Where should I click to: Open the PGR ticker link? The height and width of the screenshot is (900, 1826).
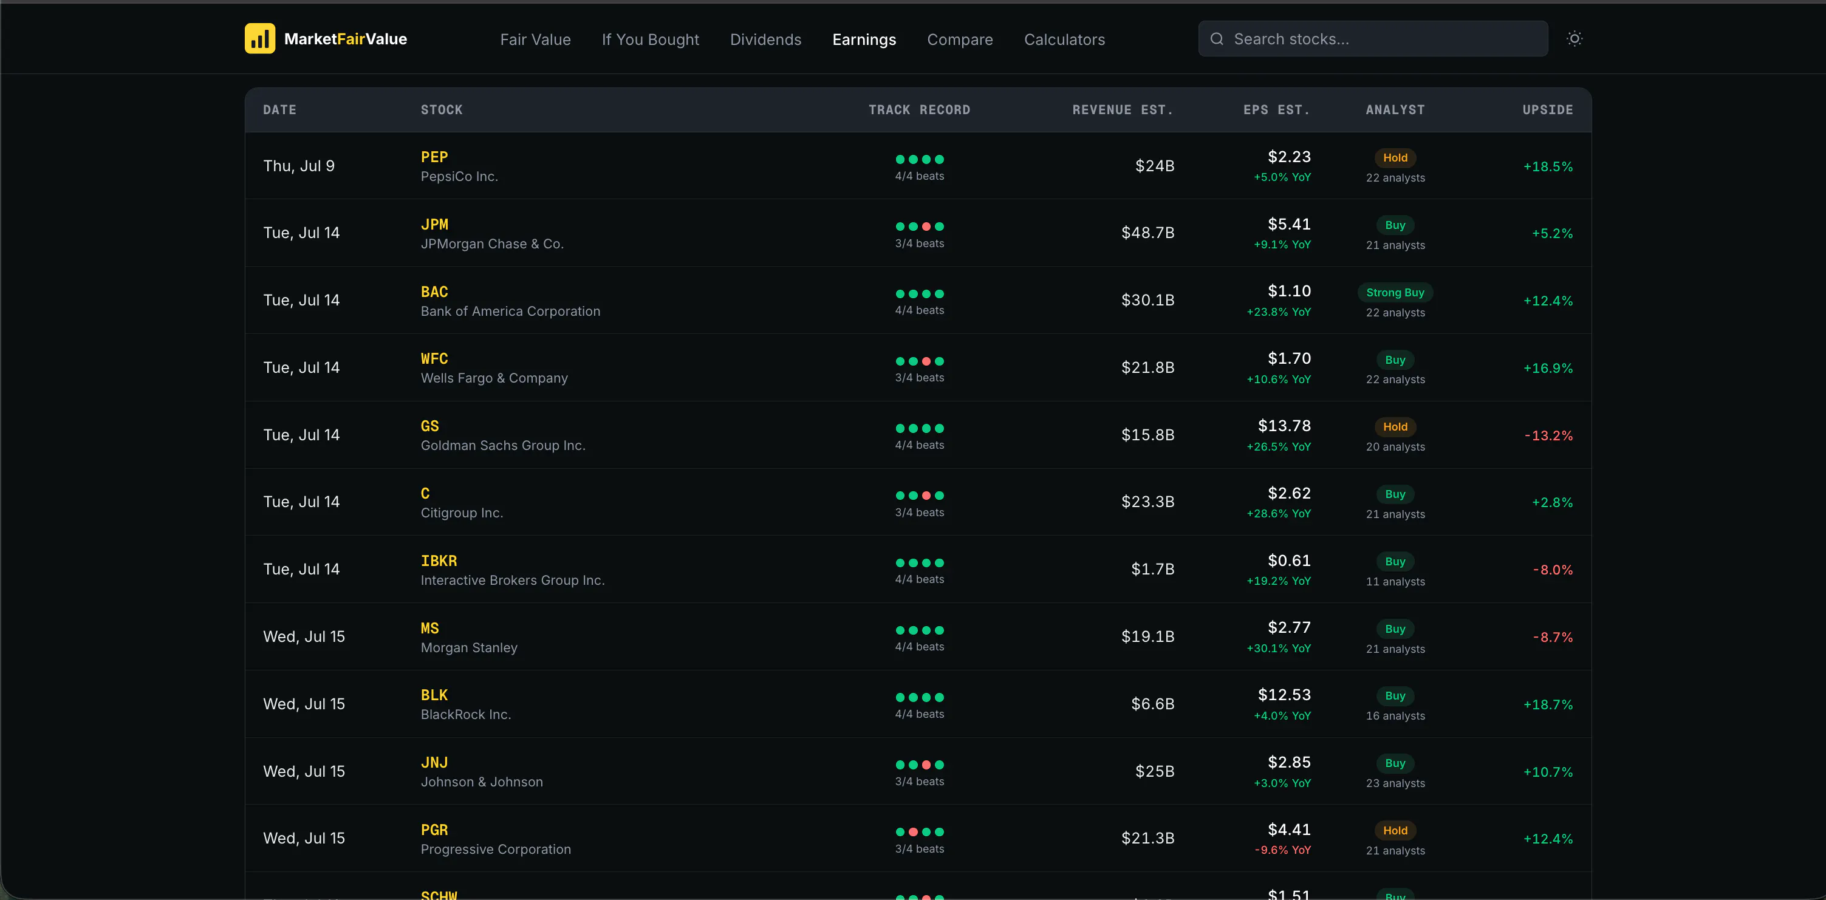tap(434, 830)
